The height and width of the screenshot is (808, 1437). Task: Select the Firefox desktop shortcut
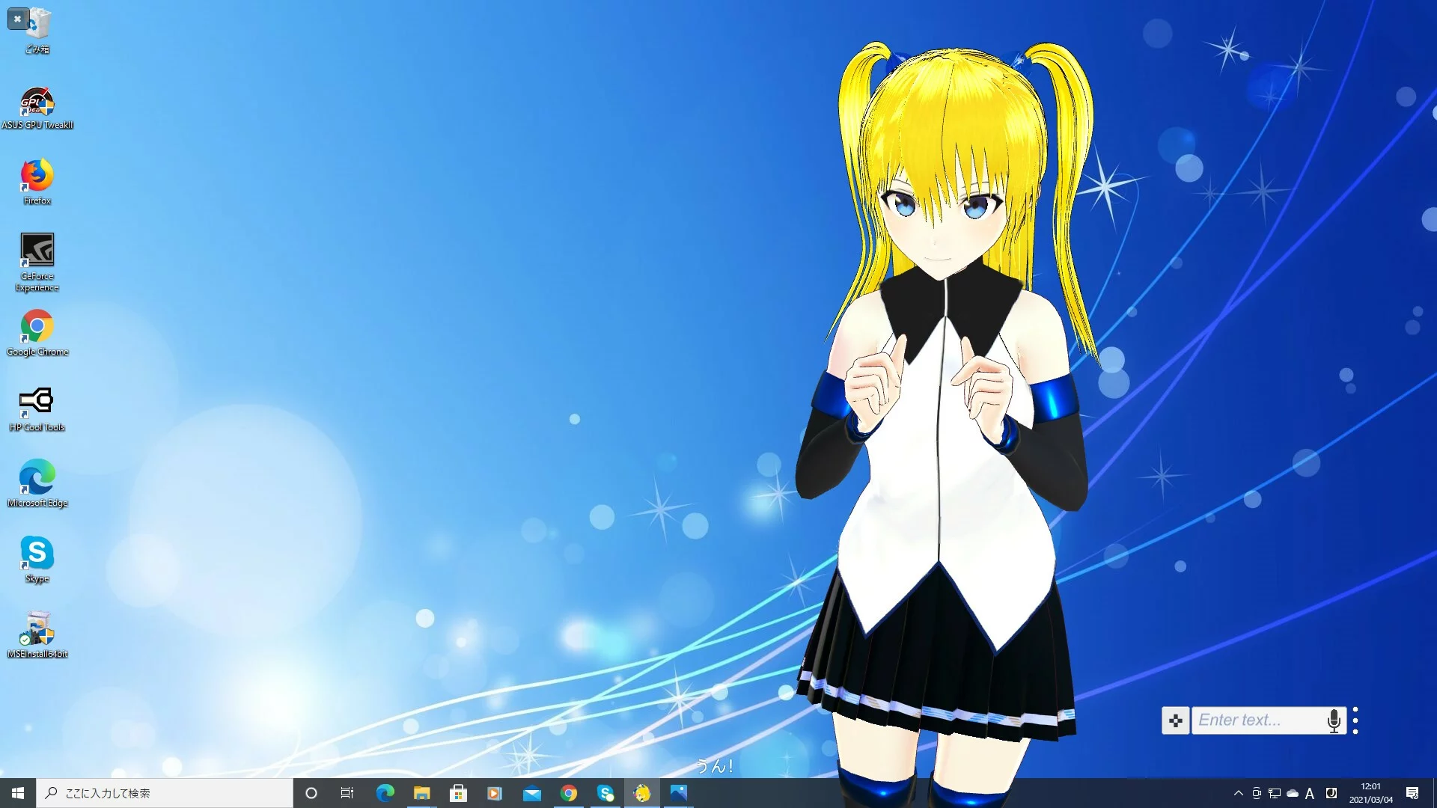click(x=37, y=182)
